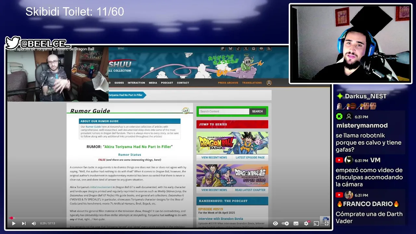The height and width of the screenshot is (234, 416).
Task: Open the Bluesky butterfly social icon
Action: click(230, 48)
